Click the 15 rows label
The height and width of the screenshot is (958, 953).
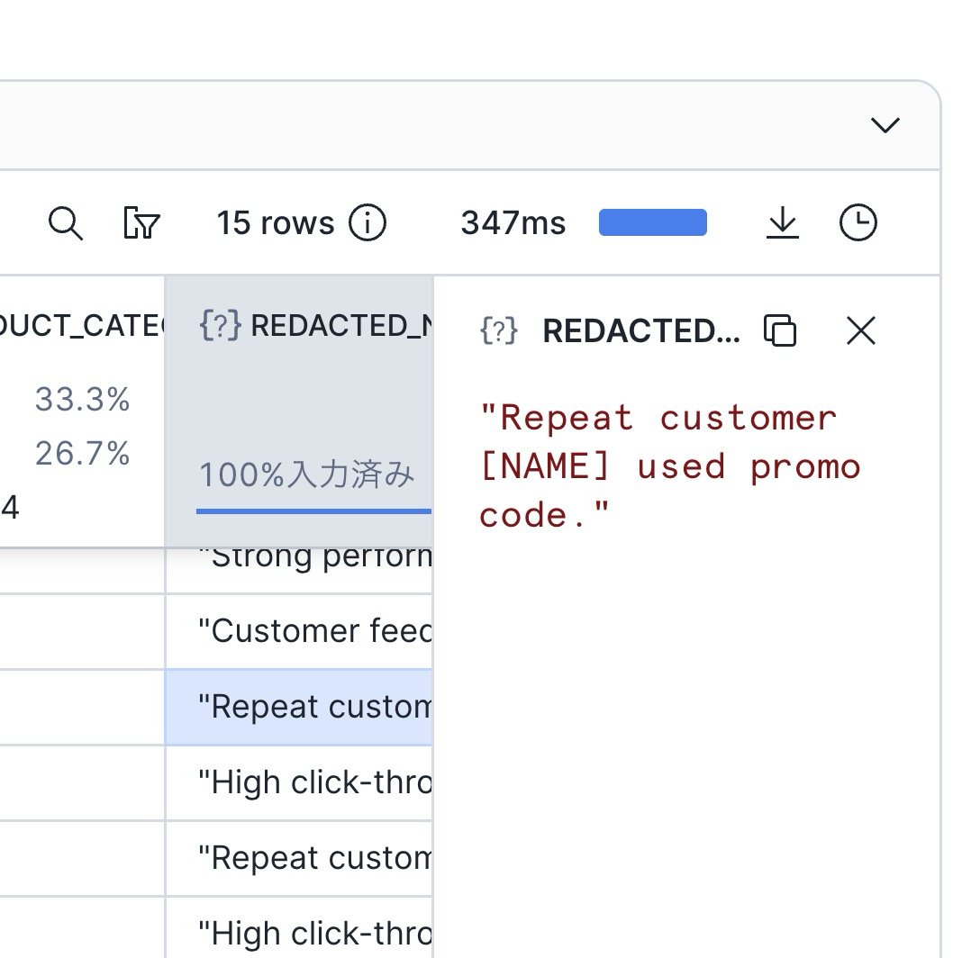276,223
